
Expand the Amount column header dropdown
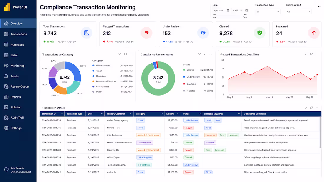(178, 114)
